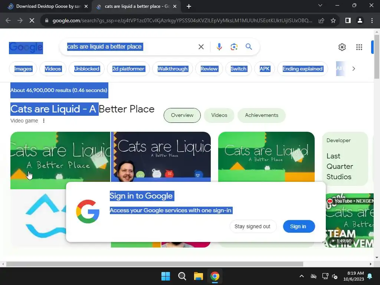Click the browser forward arrow
Screen dimensions: 380x285
click(x=20, y=21)
